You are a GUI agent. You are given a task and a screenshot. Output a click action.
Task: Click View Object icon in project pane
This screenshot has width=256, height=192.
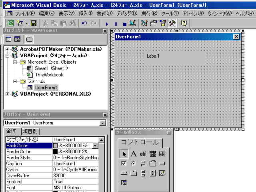click(x=17, y=39)
